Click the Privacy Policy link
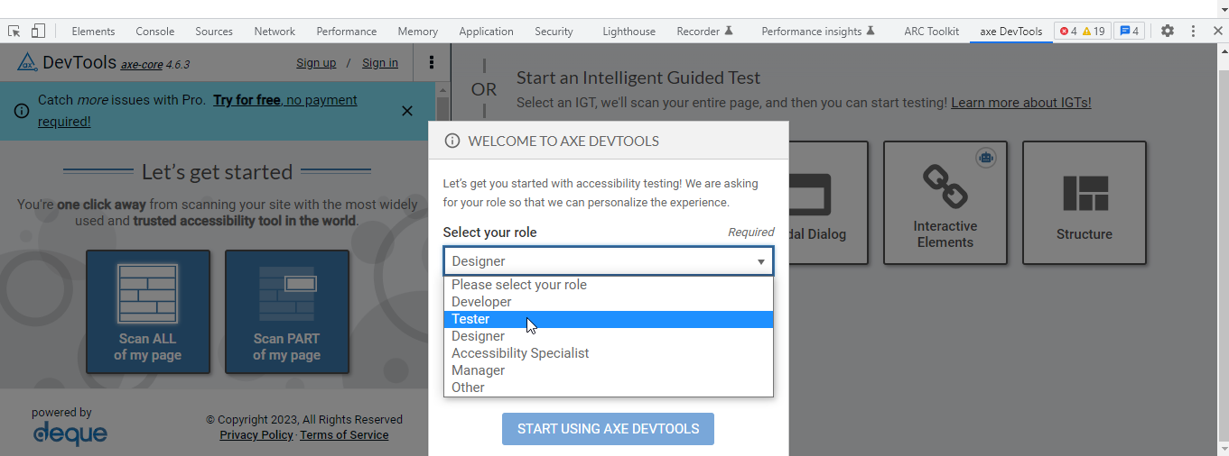The height and width of the screenshot is (456, 1229). pyautogui.click(x=256, y=435)
